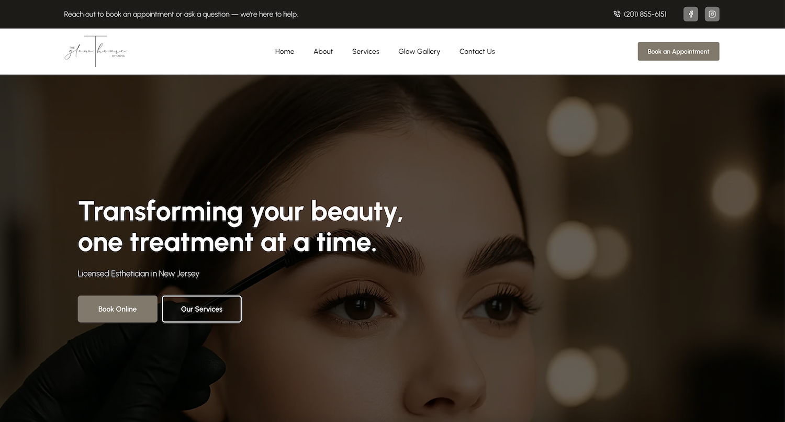Click the 'one treatment at a time.' line
This screenshot has height=422, width=785.
(x=227, y=242)
